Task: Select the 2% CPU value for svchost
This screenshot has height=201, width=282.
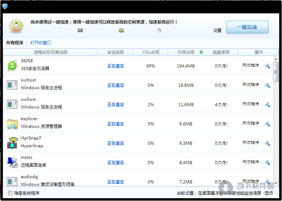Action: 151,105
